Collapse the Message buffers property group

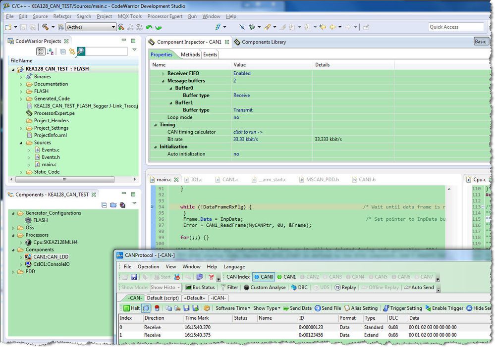pyautogui.click(x=163, y=81)
